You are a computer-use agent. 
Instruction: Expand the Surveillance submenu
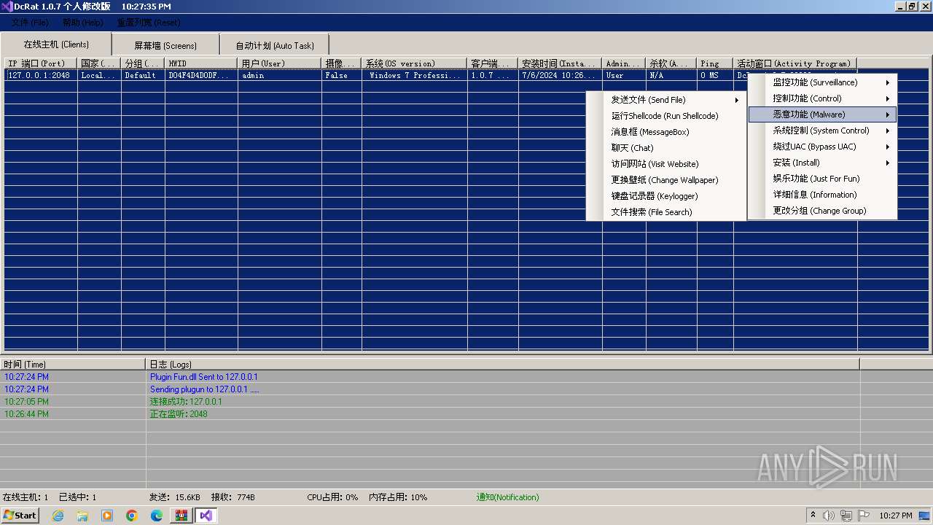[x=822, y=82]
